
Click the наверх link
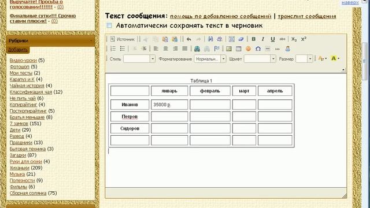pyautogui.click(x=350, y=2)
